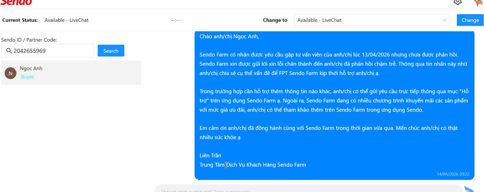Send message with the paper plane icon
This screenshot has height=192, width=484.
(x=469, y=189)
